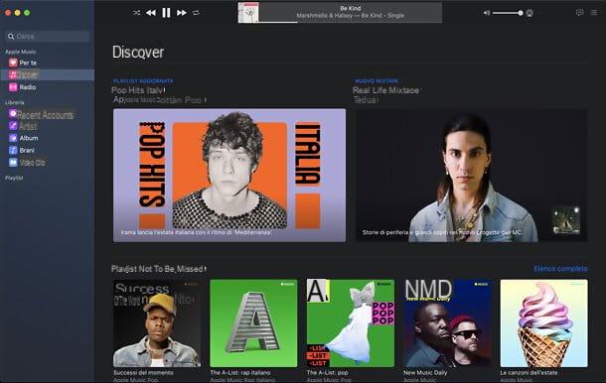Click the search field Cerca
The image size is (606, 383).
[x=47, y=37]
